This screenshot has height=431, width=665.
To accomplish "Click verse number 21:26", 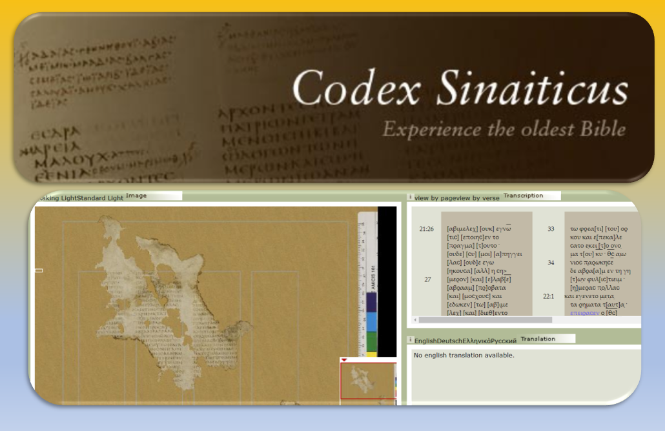I will click(426, 229).
